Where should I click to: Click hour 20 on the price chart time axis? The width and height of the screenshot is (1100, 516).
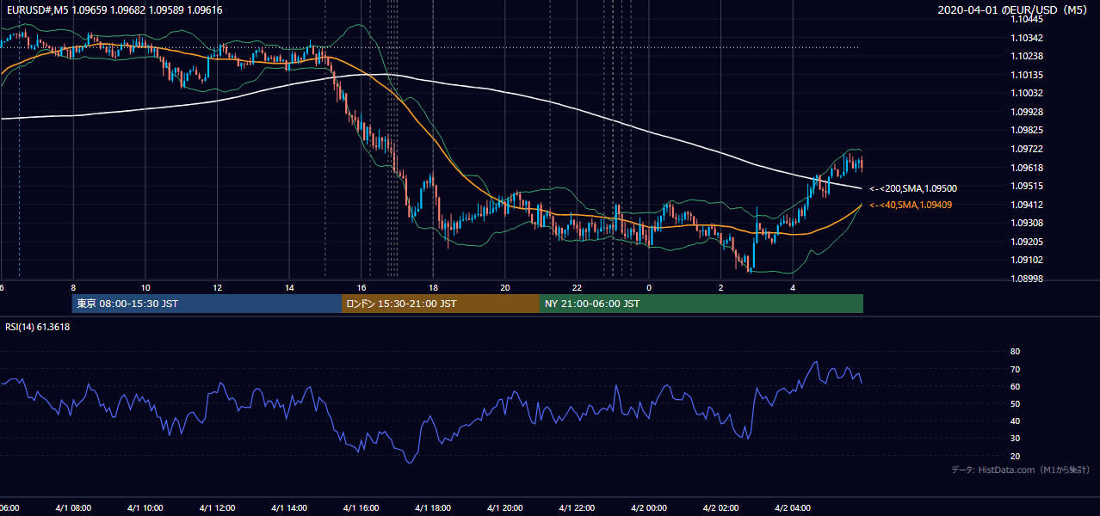[x=505, y=287]
